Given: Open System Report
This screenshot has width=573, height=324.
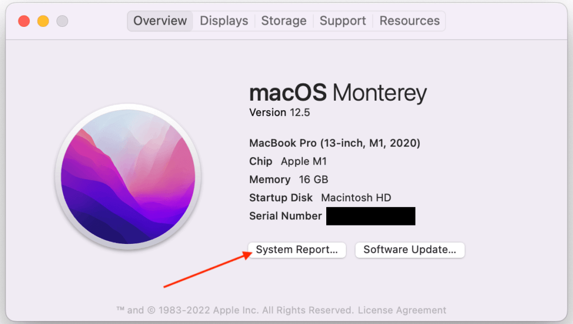Looking at the screenshot, I should point(297,250).
